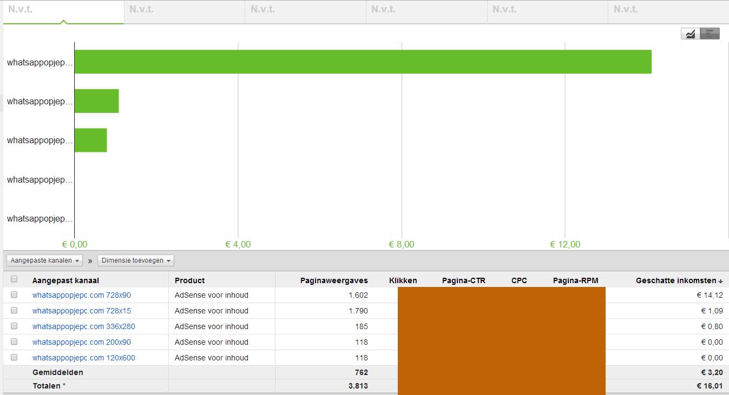Open whatsappopjepc.com 728x90 channel link

82,295
